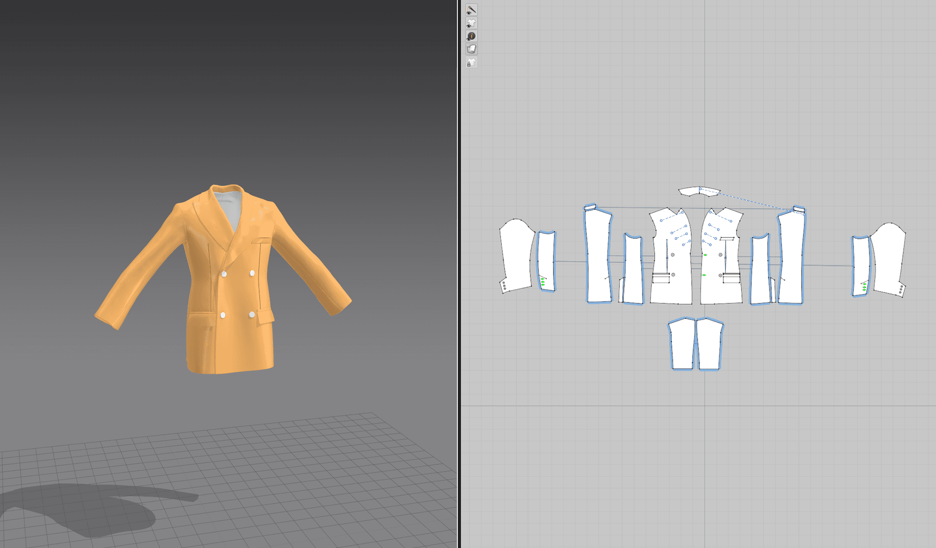936x548 pixels.
Task: Click the left tall back panel pattern
Action: click(x=598, y=256)
